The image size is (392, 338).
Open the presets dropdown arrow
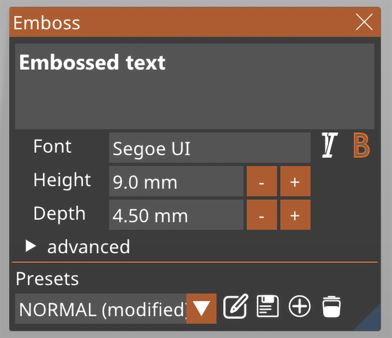[201, 309]
